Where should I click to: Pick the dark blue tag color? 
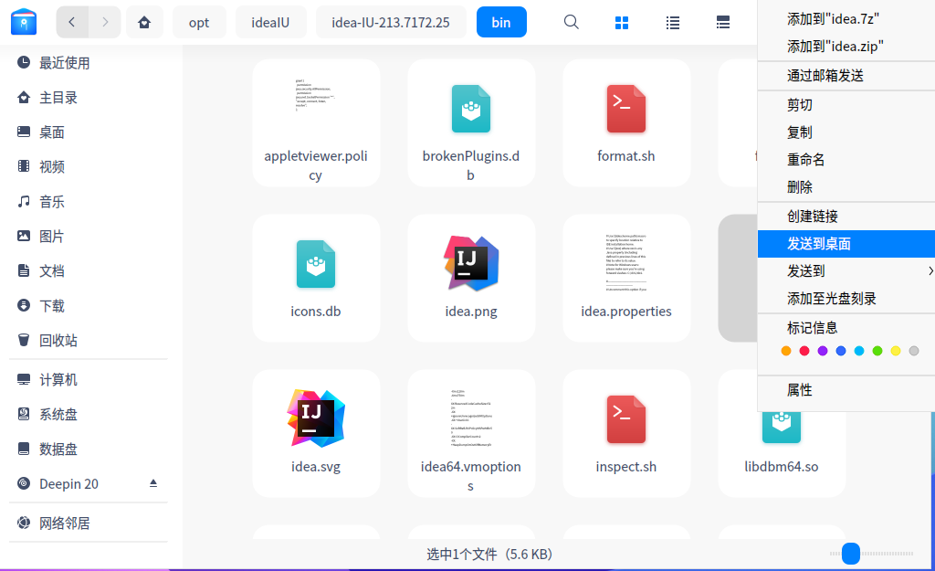coord(841,351)
